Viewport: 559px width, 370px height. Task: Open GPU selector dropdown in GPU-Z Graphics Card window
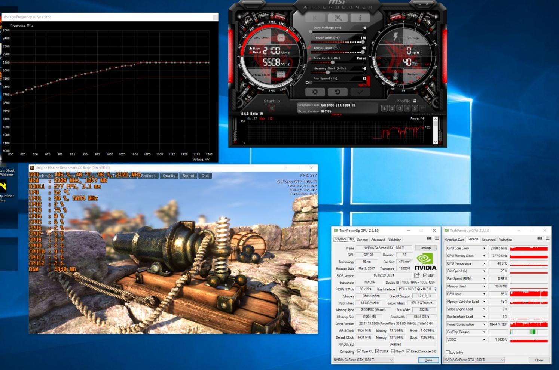coord(363,360)
